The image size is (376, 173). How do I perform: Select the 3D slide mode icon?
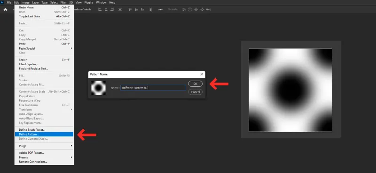tap(202, 9)
